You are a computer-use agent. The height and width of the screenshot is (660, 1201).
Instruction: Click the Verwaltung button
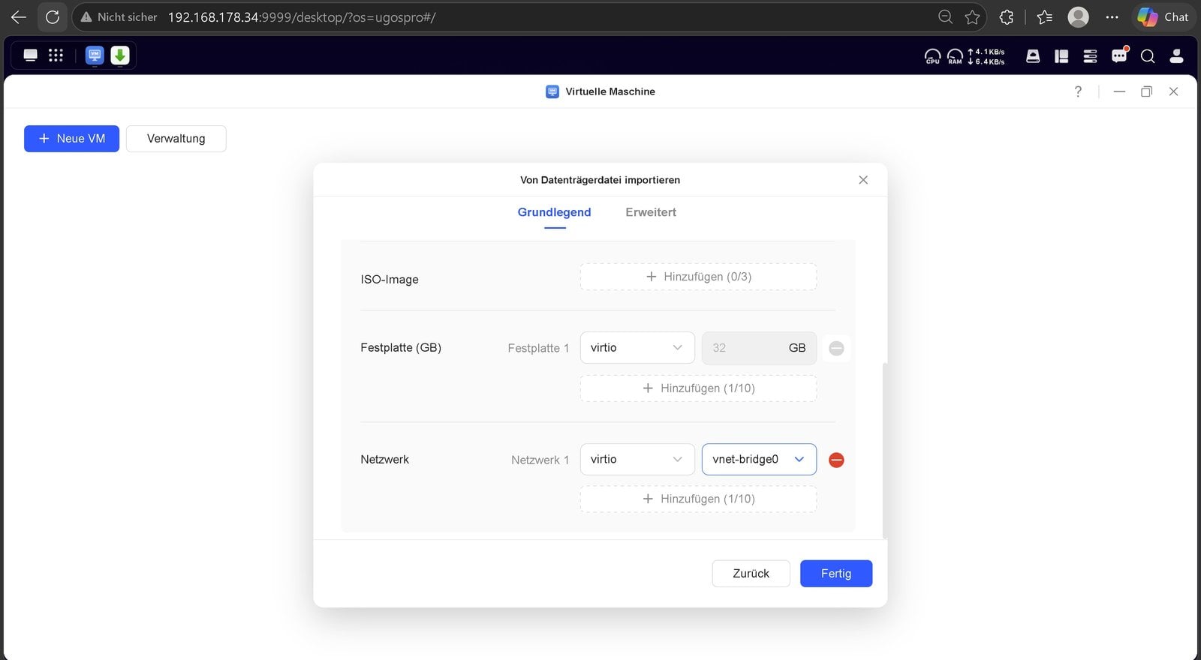pyautogui.click(x=176, y=139)
